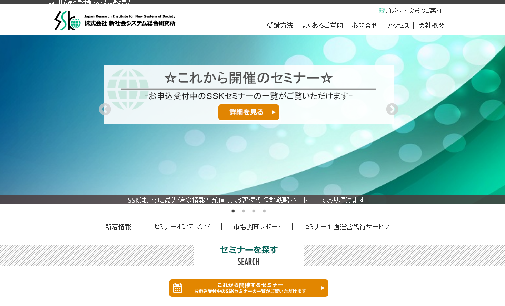Open 新着情報 link

pyautogui.click(x=118, y=227)
